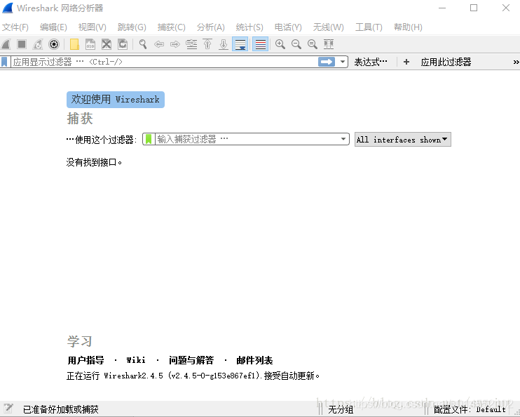Open 跳转(G) menu

point(132,27)
